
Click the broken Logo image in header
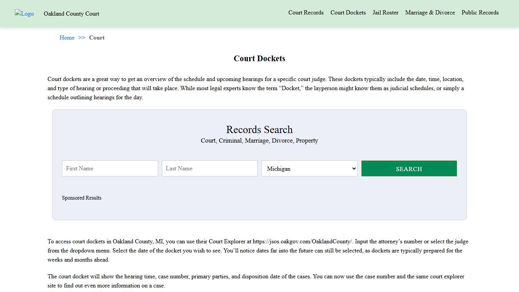click(24, 14)
